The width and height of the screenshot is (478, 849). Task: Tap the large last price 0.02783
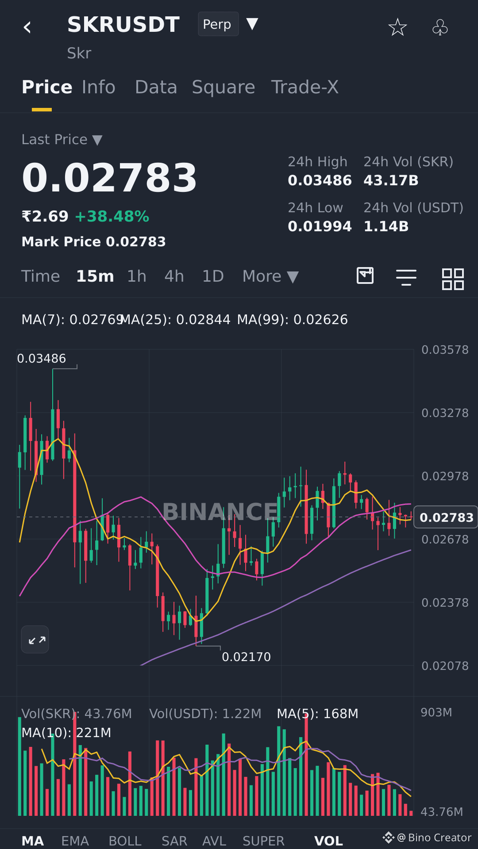coord(109,178)
